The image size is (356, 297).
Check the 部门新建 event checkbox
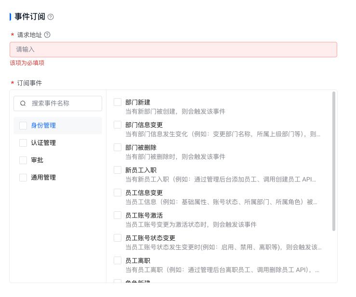pyautogui.click(x=118, y=102)
